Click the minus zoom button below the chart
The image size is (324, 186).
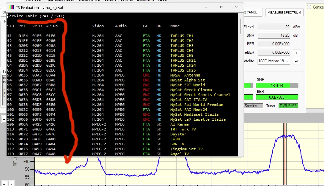[x=11, y=184]
